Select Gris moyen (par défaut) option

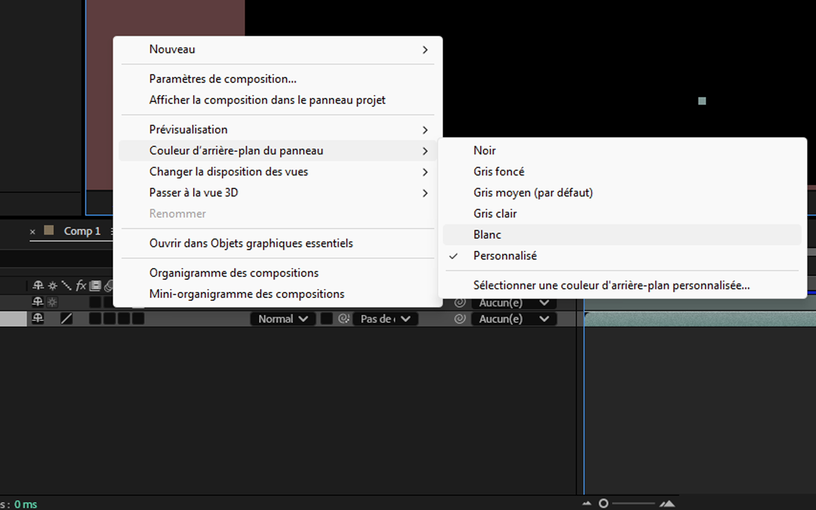[x=622, y=193]
